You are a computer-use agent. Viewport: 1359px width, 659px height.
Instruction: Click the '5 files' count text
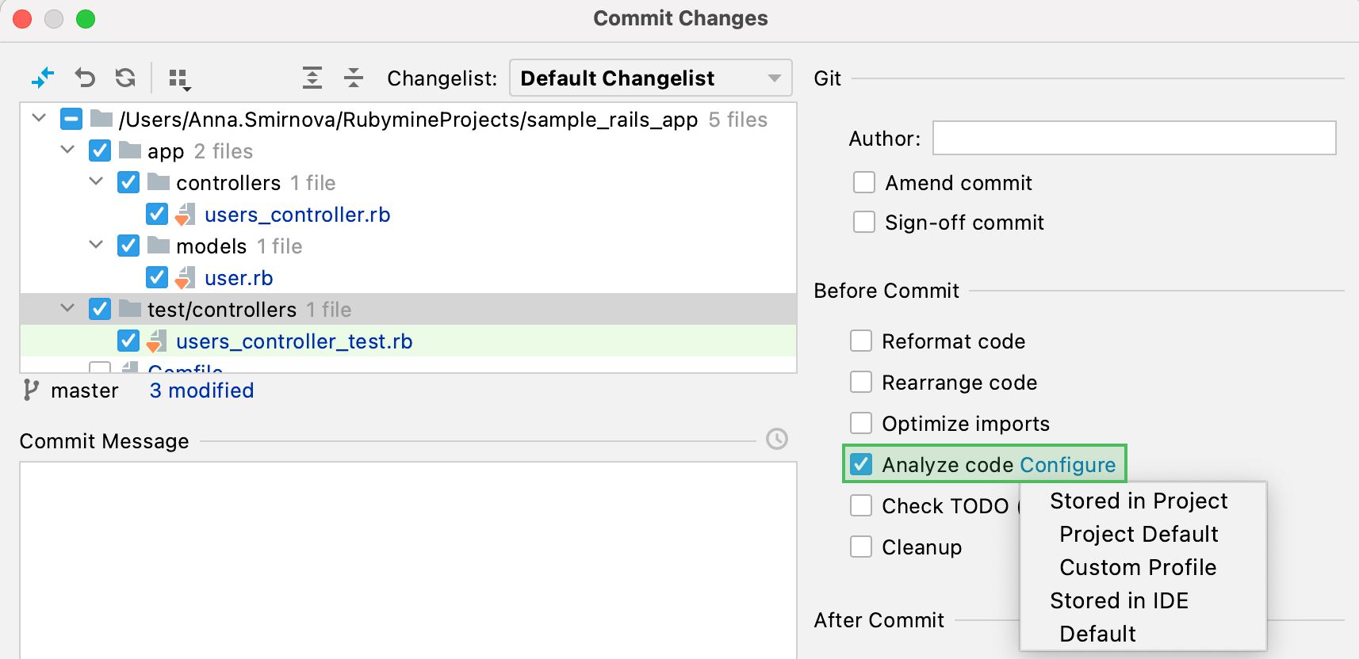pyautogui.click(x=737, y=120)
